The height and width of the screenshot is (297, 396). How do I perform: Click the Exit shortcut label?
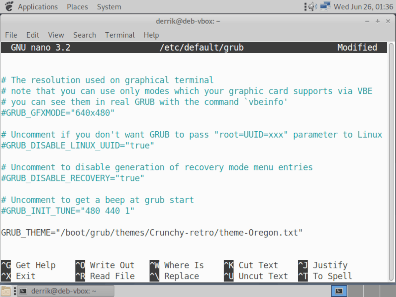coord(26,276)
